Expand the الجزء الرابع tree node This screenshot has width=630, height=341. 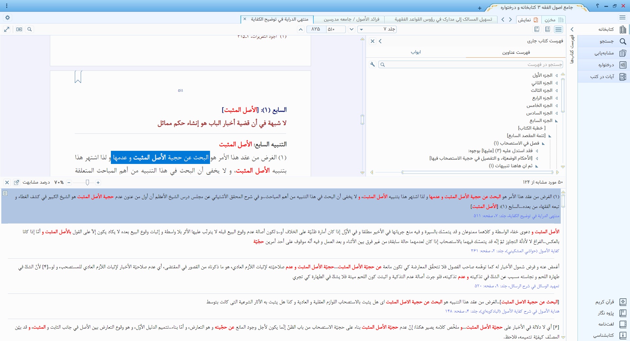point(556,98)
